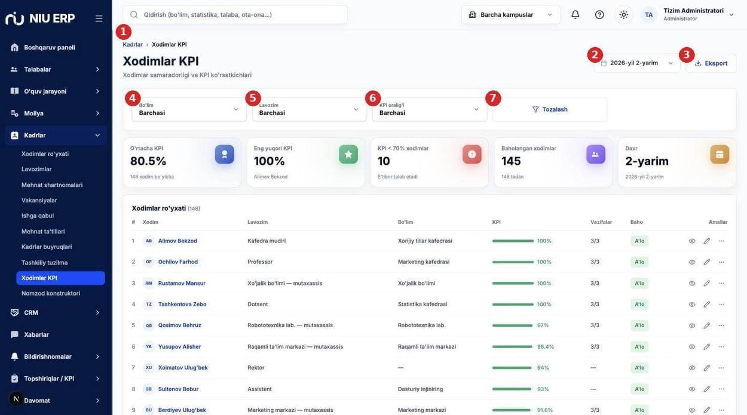Screen dimensions: 747x415
Task: View details eye icon for Rustamov Mansur
Action: click(x=692, y=283)
